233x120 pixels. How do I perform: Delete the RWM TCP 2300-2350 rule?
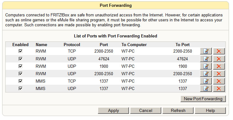(x=219, y=51)
